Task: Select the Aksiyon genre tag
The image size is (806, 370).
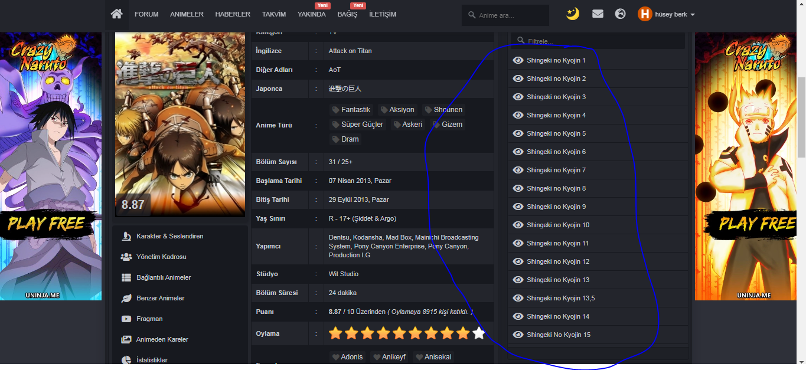Action: pos(397,110)
